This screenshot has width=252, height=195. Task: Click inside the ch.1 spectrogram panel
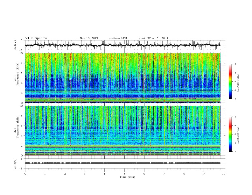point(122,78)
